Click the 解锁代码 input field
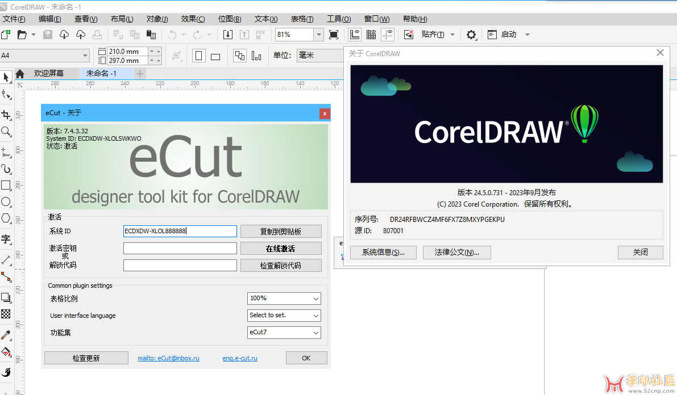677x395 pixels. 180,265
